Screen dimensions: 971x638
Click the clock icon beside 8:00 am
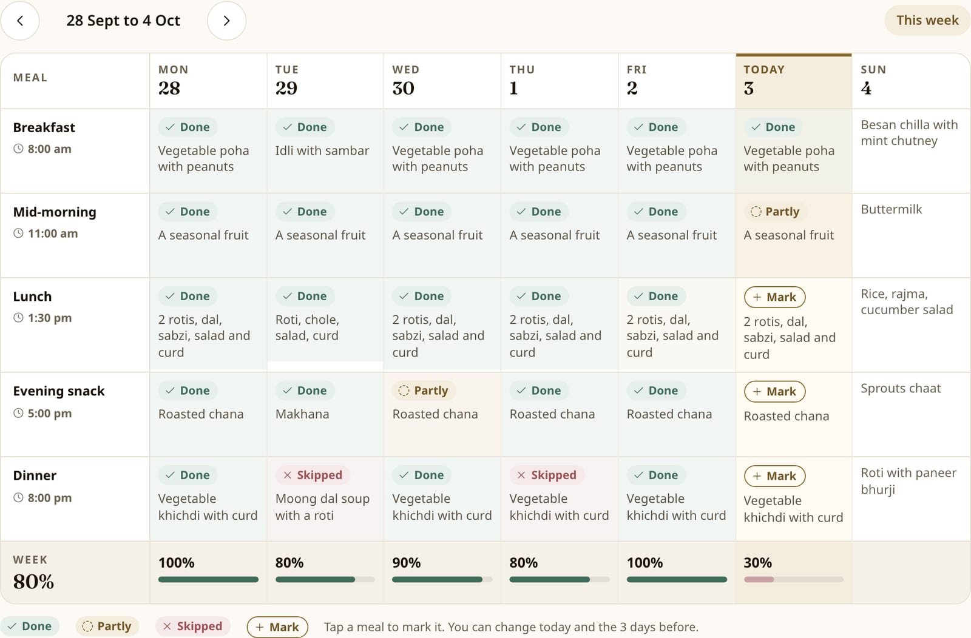tap(19, 149)
